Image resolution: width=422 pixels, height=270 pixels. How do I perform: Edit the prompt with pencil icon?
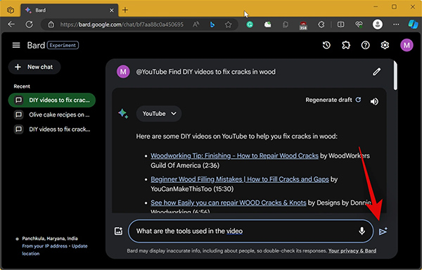(x=376, y=72)
